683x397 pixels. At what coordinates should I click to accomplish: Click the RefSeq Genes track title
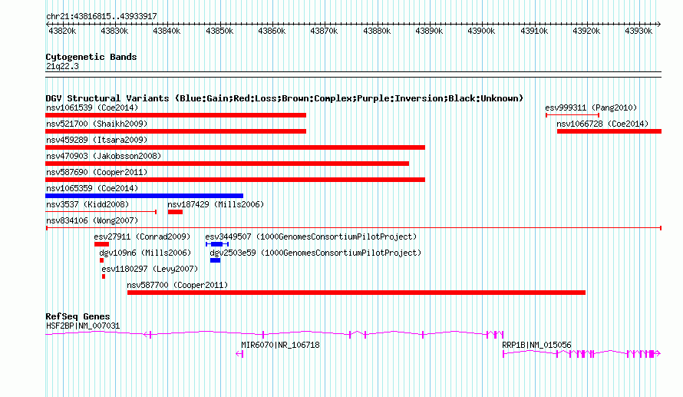(78, 317)
